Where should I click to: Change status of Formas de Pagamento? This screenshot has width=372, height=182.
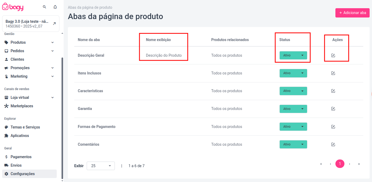[293, 127]
